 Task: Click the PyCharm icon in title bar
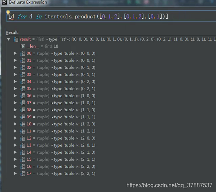[4, 2]
